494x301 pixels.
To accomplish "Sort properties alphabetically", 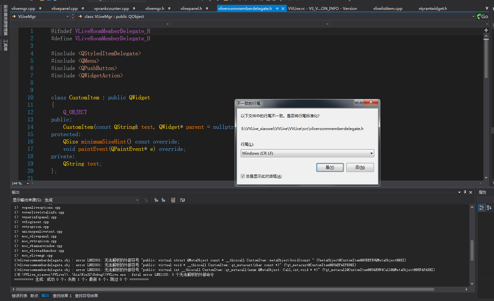I will coord(489,208).
